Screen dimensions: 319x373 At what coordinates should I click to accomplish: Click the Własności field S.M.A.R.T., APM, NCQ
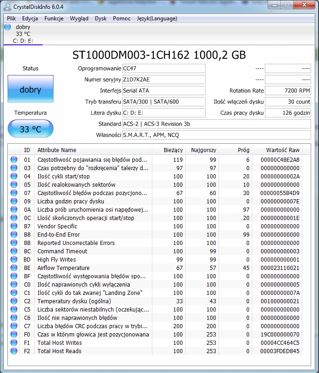[x=217, y=135]
